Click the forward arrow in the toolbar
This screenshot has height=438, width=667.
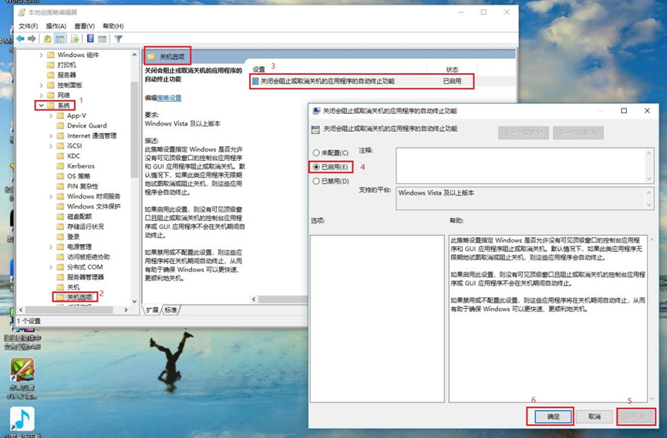pyautogui.click(x=32, y=38)
